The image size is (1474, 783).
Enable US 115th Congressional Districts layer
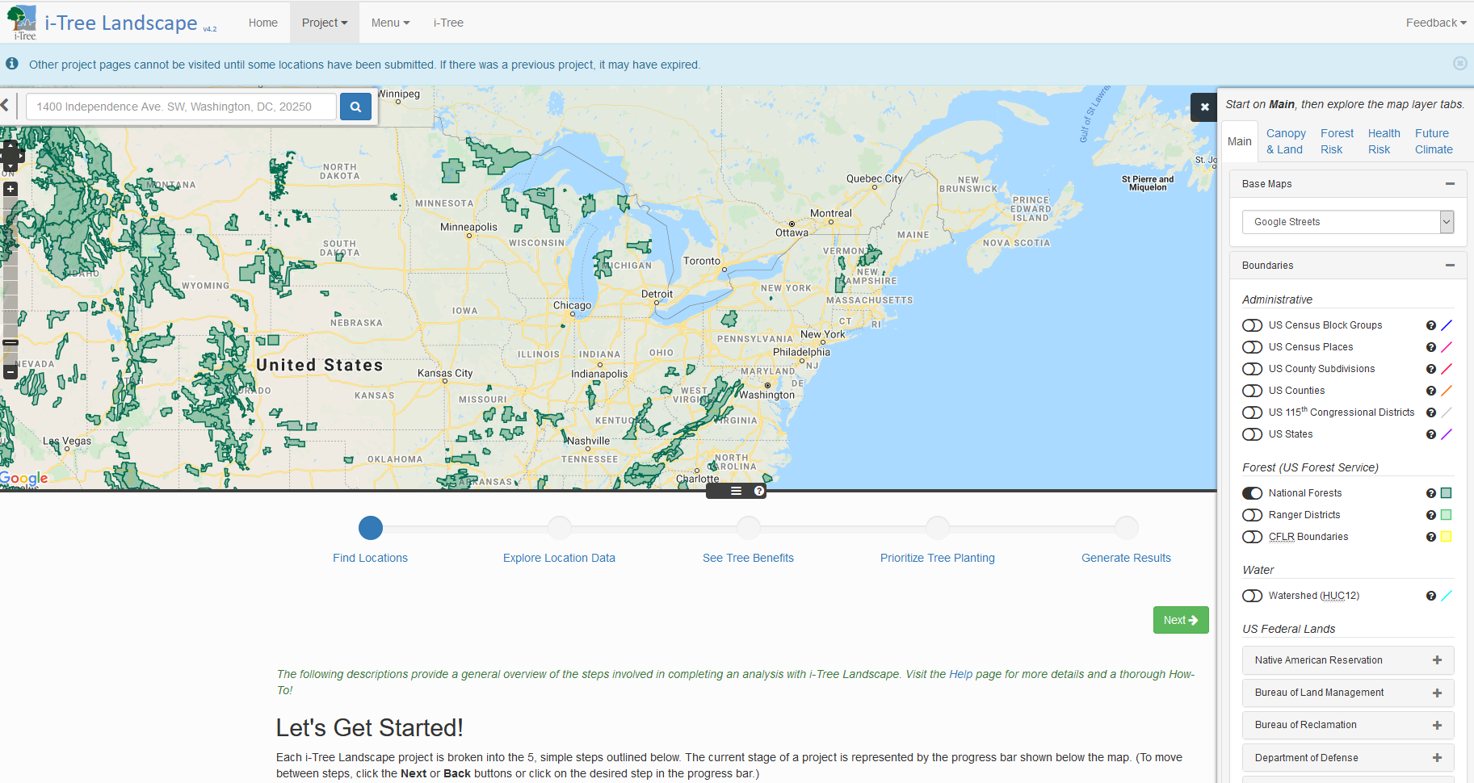(1252, 412)
